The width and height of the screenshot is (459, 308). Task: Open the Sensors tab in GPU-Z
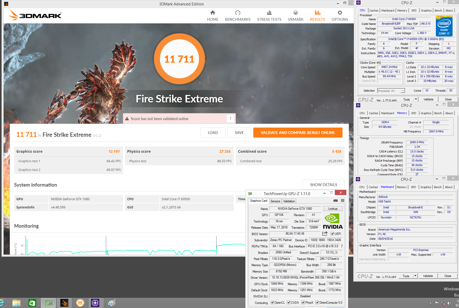[275, 201]
